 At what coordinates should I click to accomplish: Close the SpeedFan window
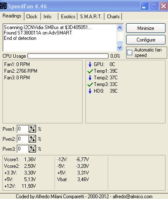[x=163, y=6]
